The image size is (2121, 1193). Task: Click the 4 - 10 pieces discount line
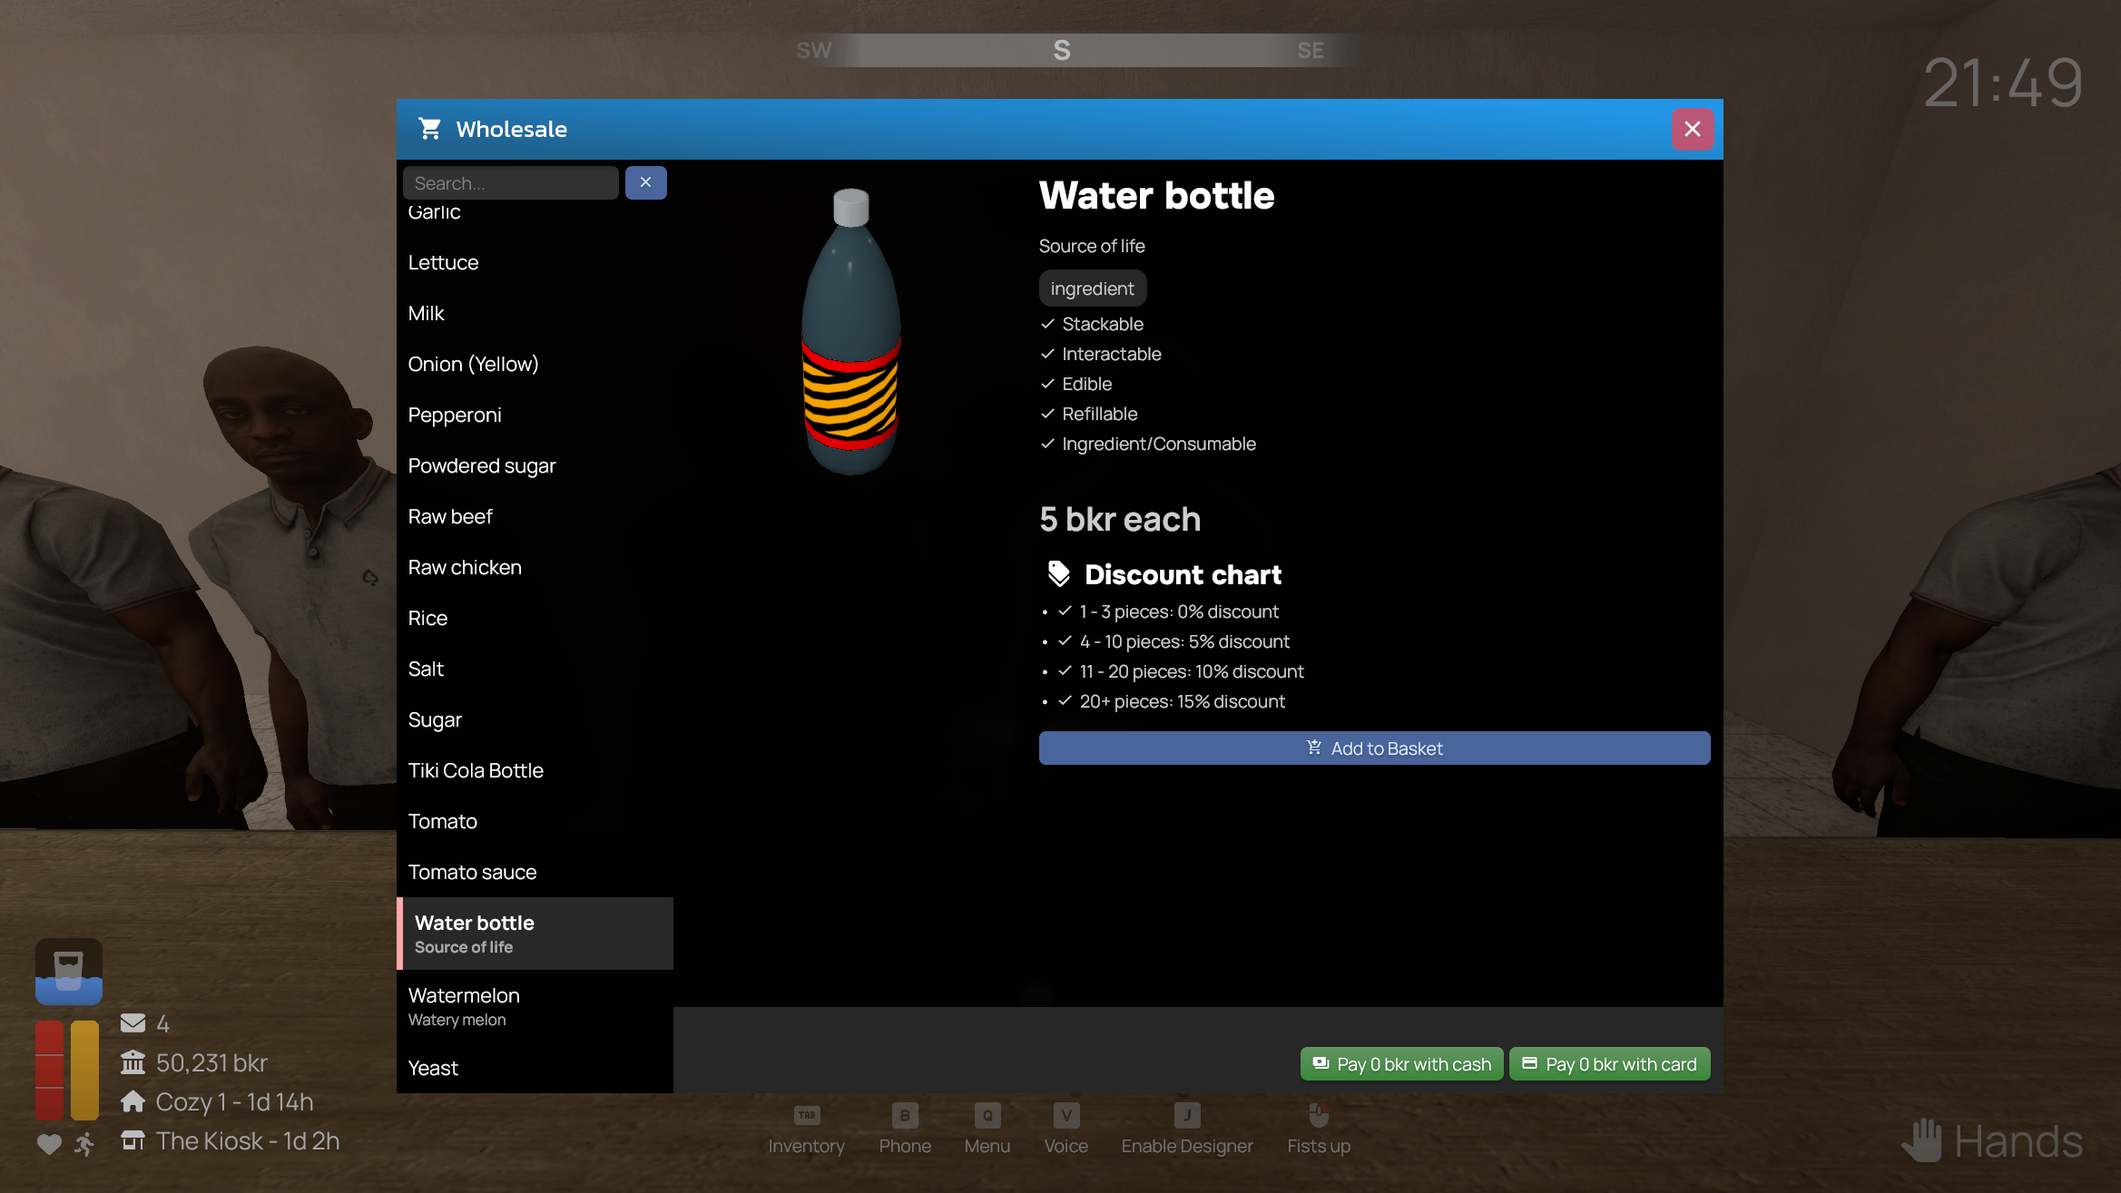[x=1184, y=641]
